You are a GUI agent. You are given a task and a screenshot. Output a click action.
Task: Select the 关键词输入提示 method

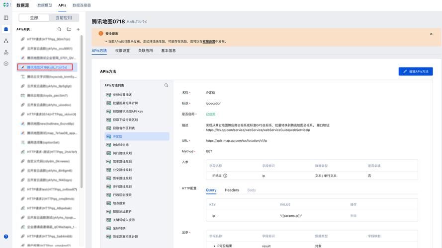click(x=137, y=220)
